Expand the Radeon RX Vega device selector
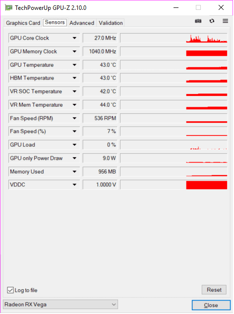The width and height of the screenshot is (234, 314). pos(60,305)
